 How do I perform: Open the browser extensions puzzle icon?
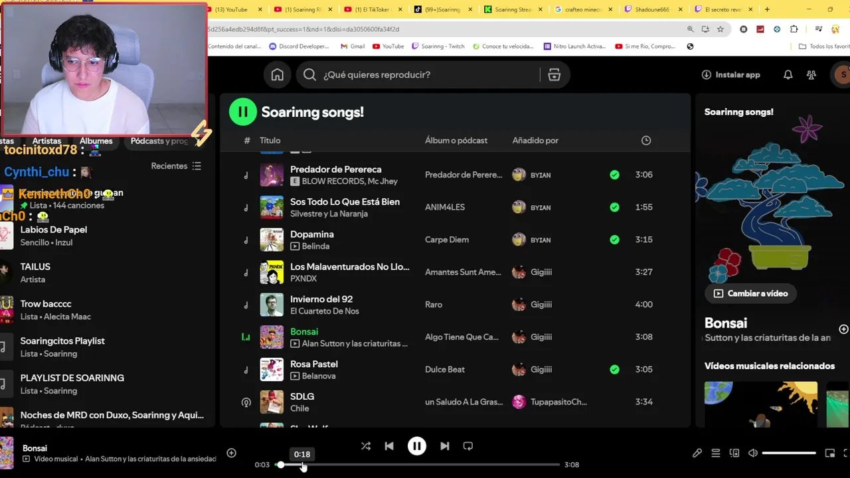click(x=794, y=29)
